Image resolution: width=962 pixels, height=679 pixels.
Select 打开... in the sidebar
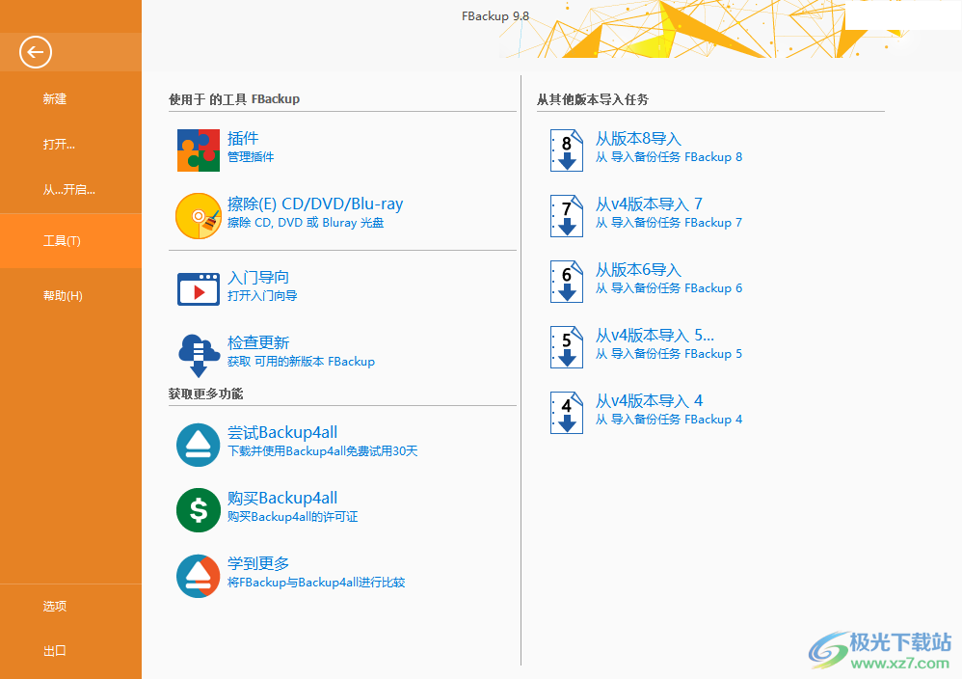[59, 145]
